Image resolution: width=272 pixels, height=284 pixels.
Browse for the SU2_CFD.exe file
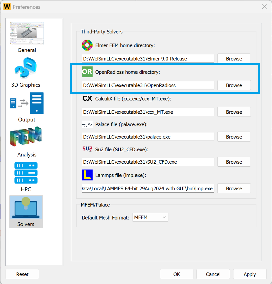[x=234, y=162]
